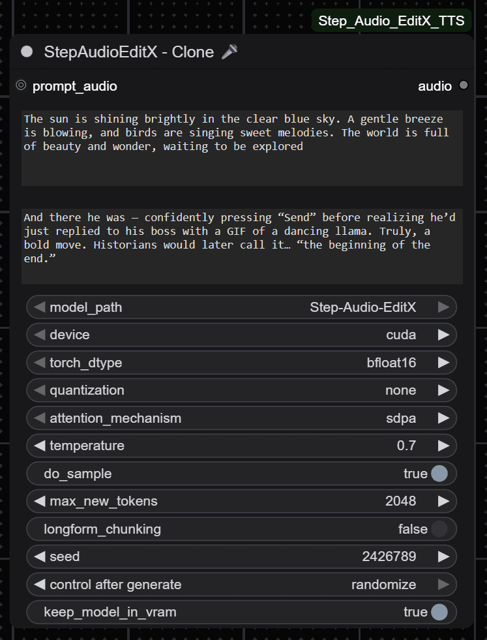Open torch_dtype dropdown set to bfloat16
The width and height of the screenshot is (487, 640).
[241, 363]
